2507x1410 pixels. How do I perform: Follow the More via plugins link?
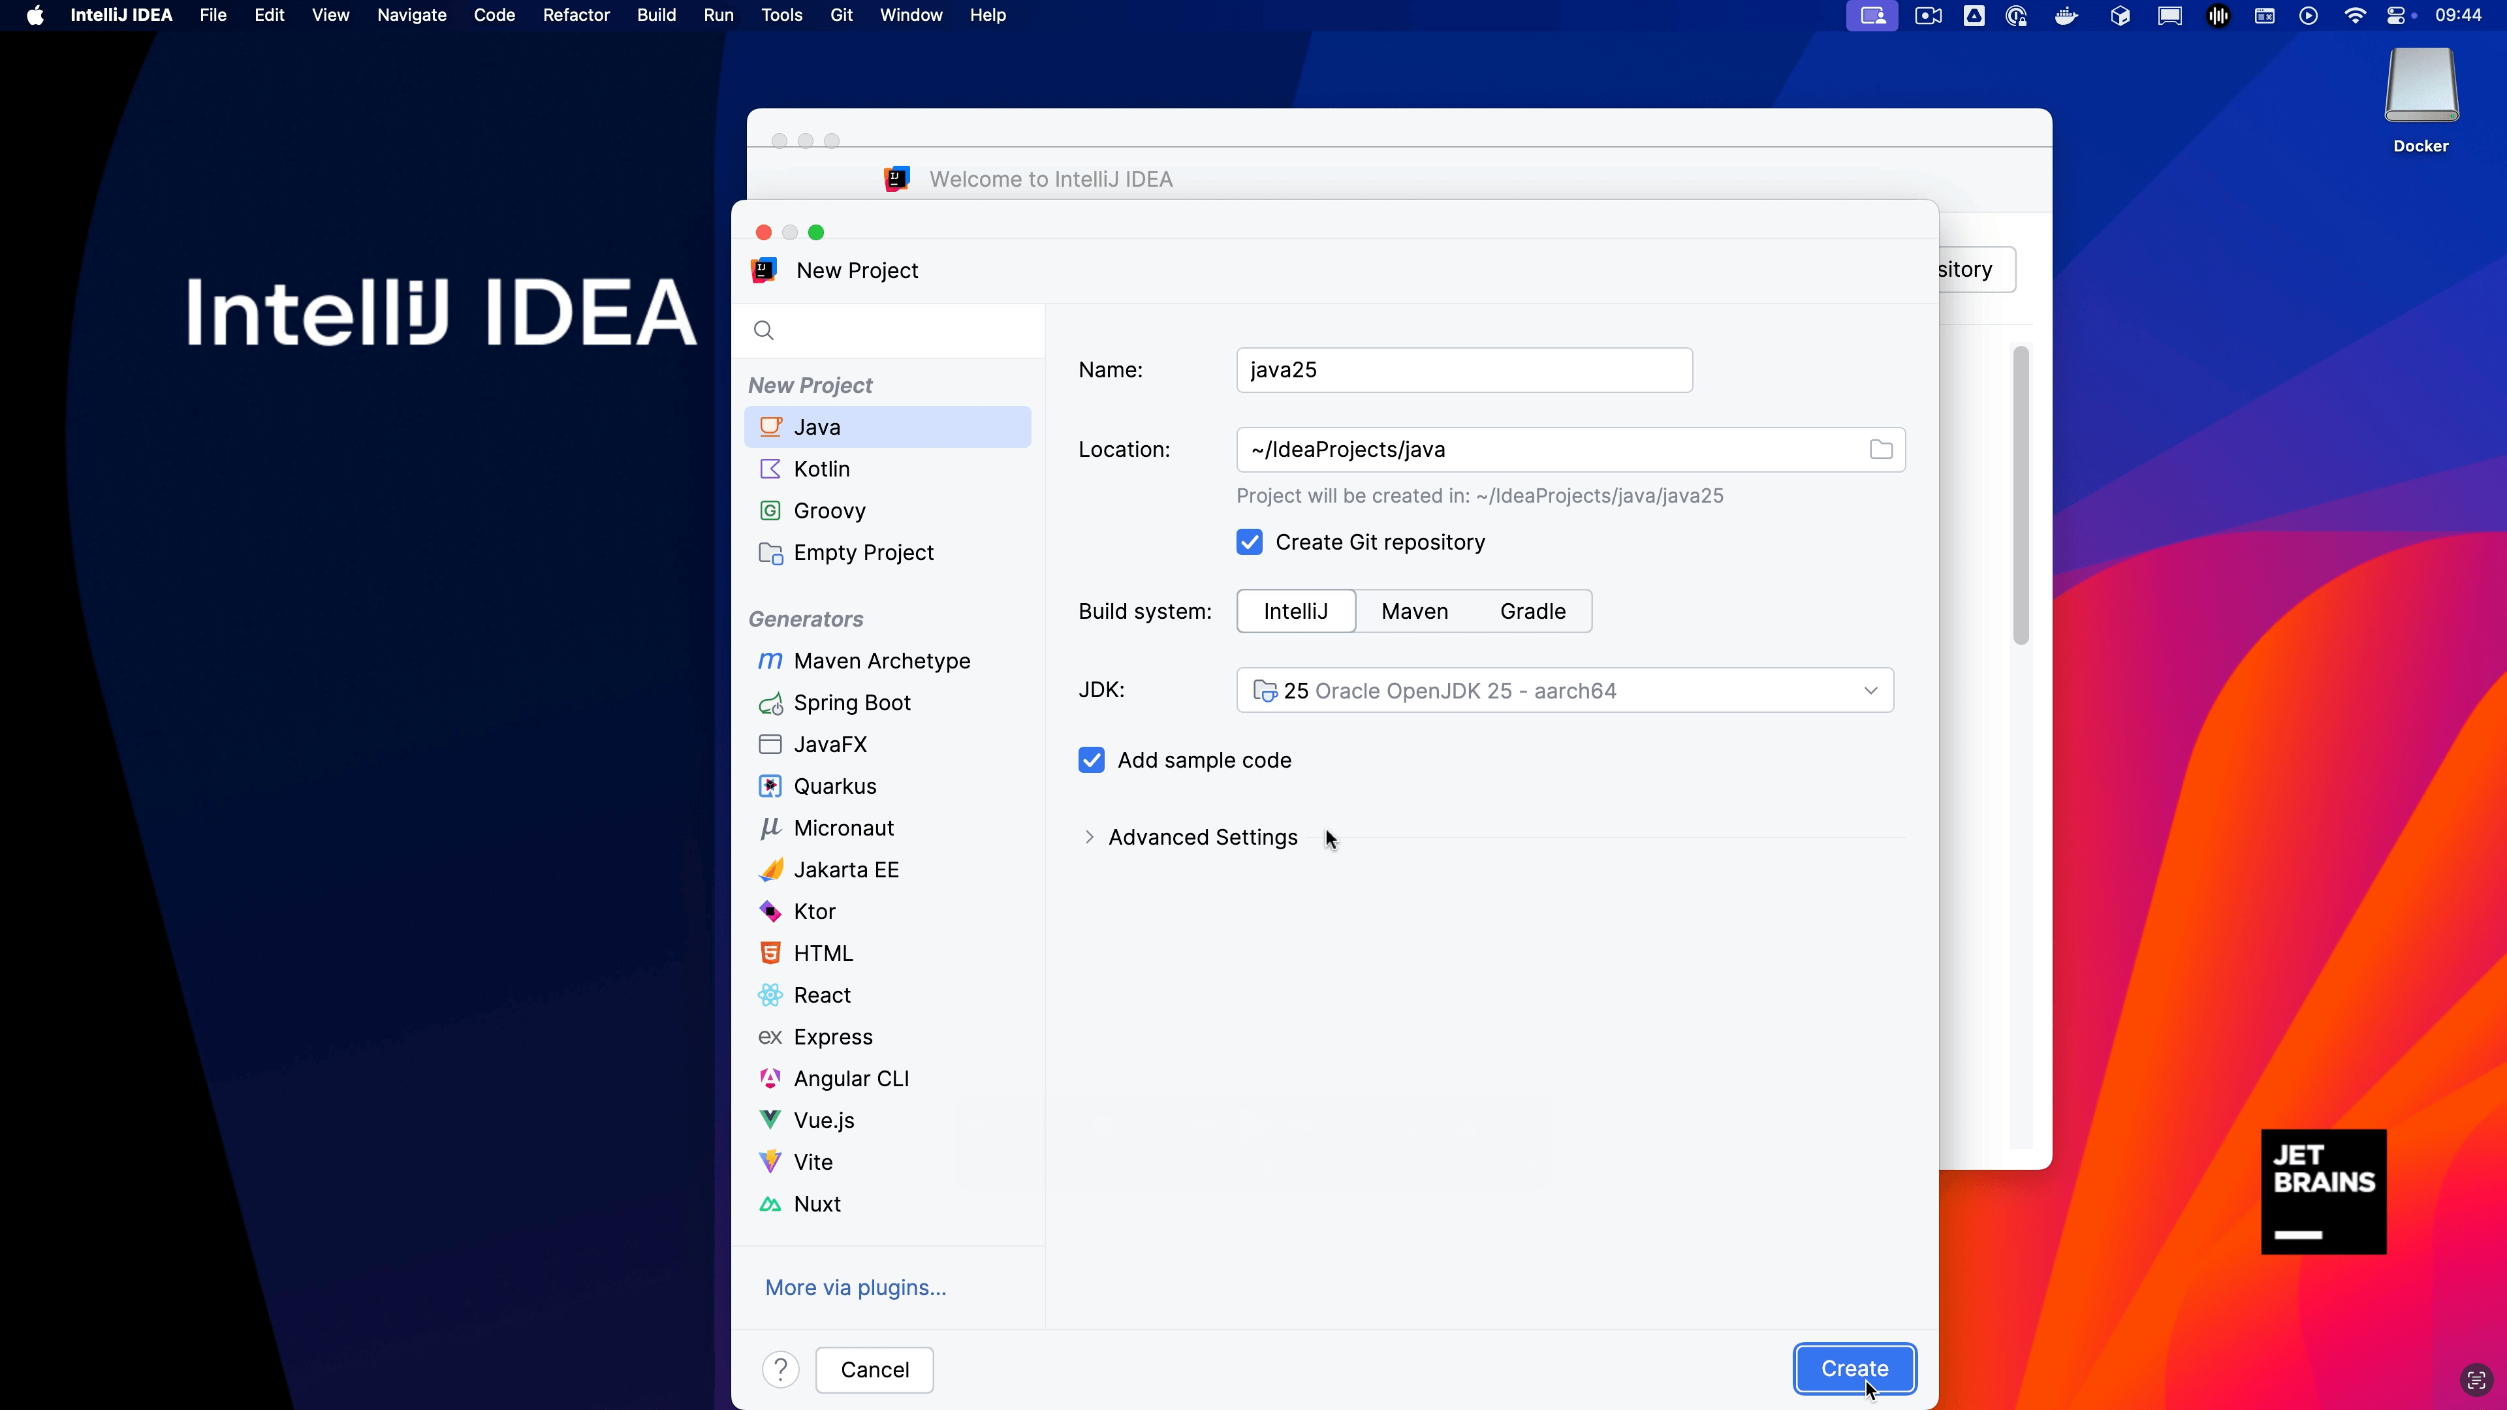(x=855, y=1287)
